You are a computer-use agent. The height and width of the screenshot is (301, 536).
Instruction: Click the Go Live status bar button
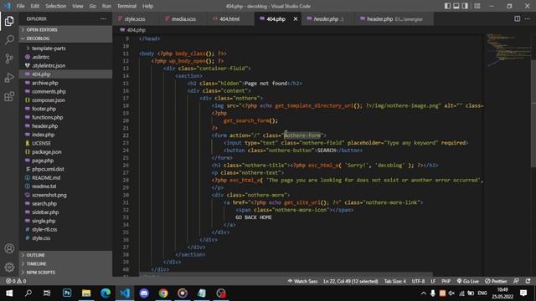click(x=467, y=281)
